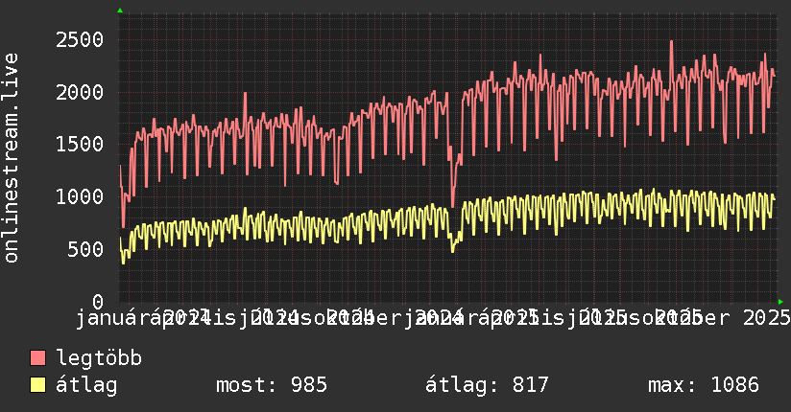
Task: Click the 'max: 1086' statistic
Action: pyautogui.click(x=704, y=385)
